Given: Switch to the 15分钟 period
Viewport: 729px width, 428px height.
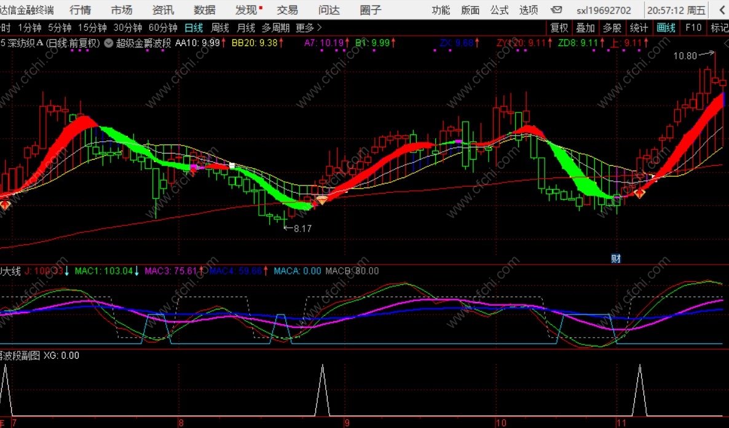Looking at the screenshot, I should coord(93,28).
